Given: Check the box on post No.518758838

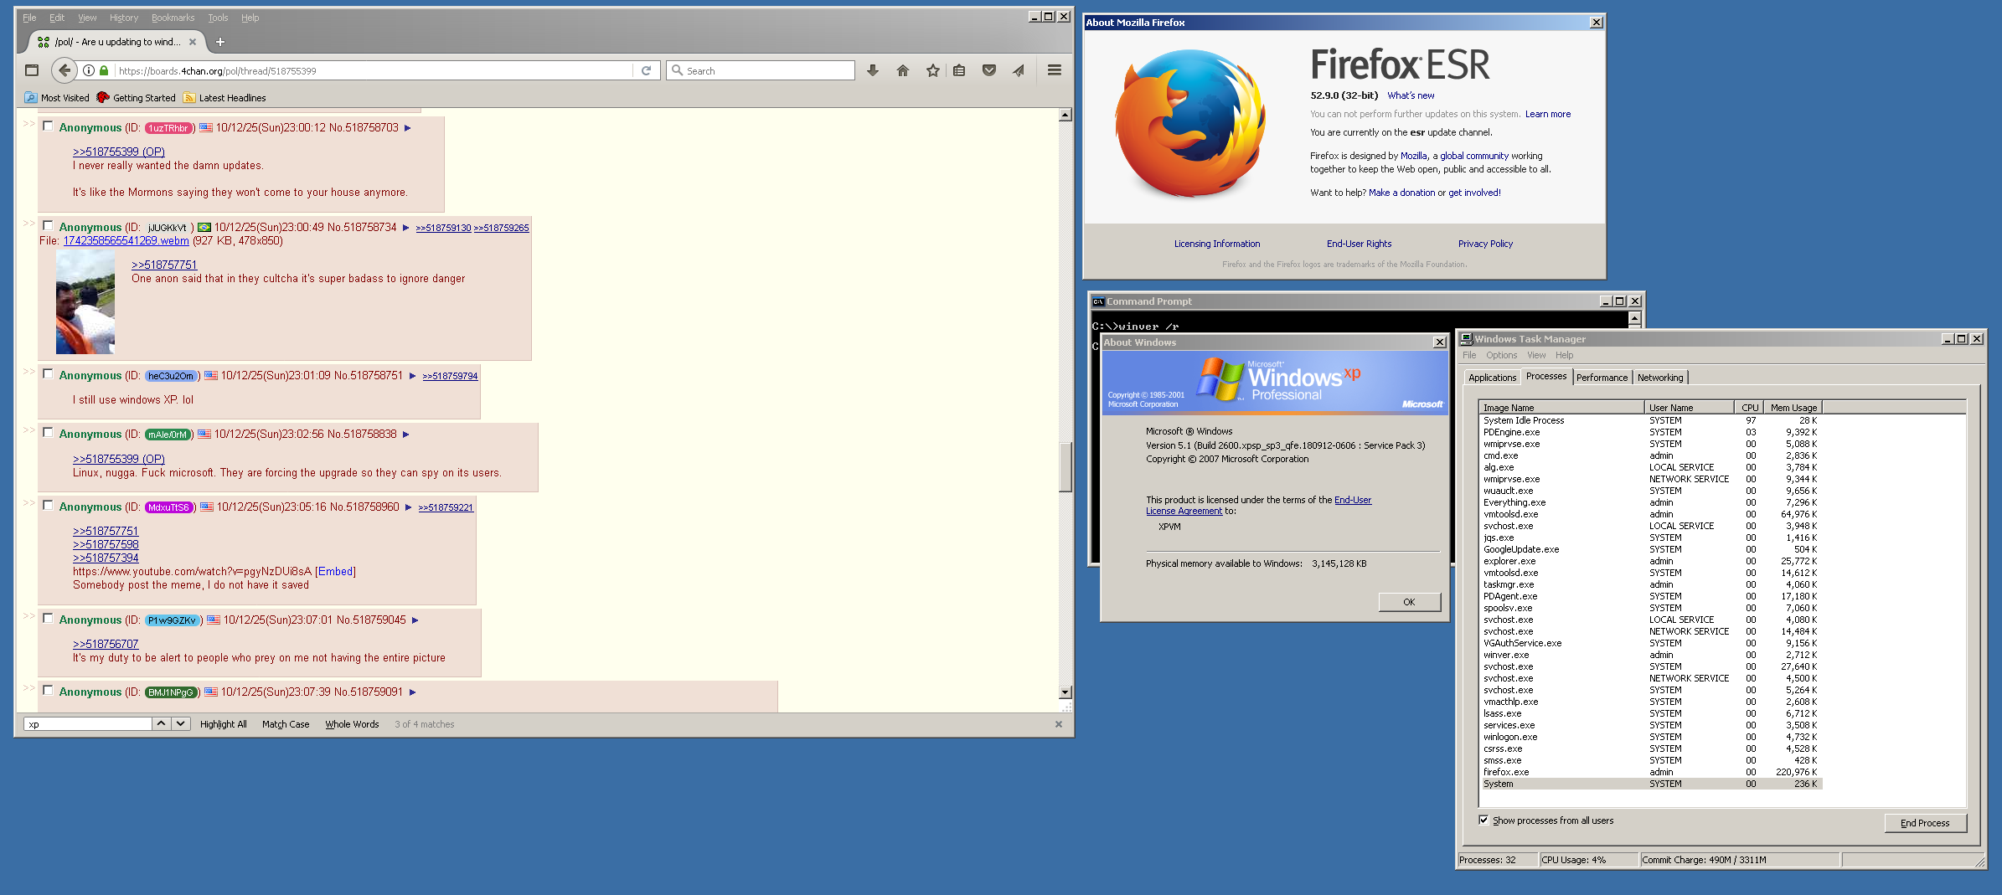Looking at the screenshot, I should [x=48, y=433].
